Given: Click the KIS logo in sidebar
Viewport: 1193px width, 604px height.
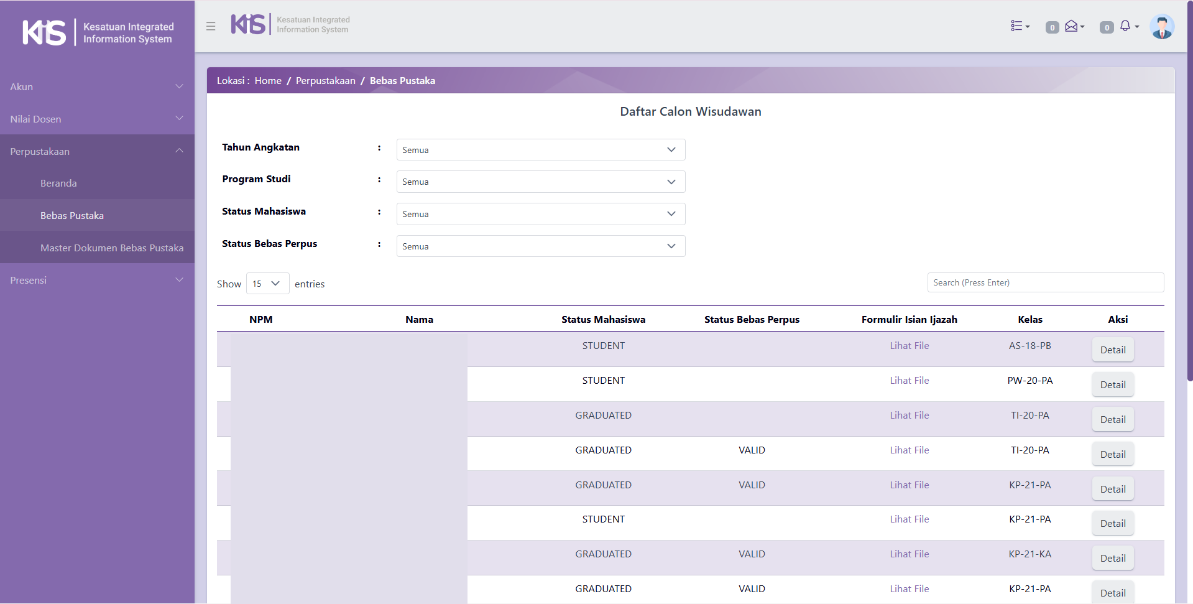Looking at the screenshot, I should (x=98, y=32).
